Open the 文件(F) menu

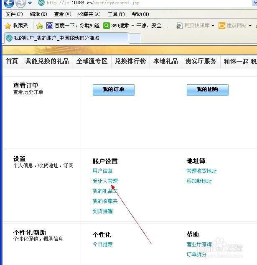(14, 14)
